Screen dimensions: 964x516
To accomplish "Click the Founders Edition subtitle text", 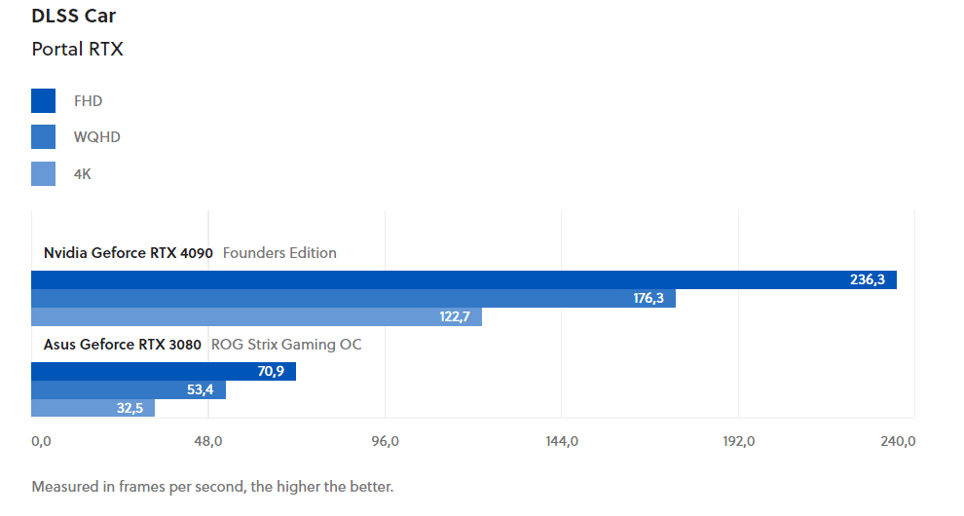I will (x=279, y=253).
